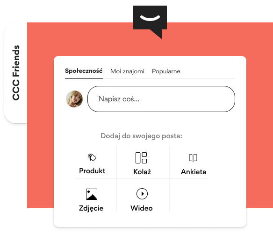Open the Moi znajomi tab
Viewport: 273px width, 233px height.
127,71
